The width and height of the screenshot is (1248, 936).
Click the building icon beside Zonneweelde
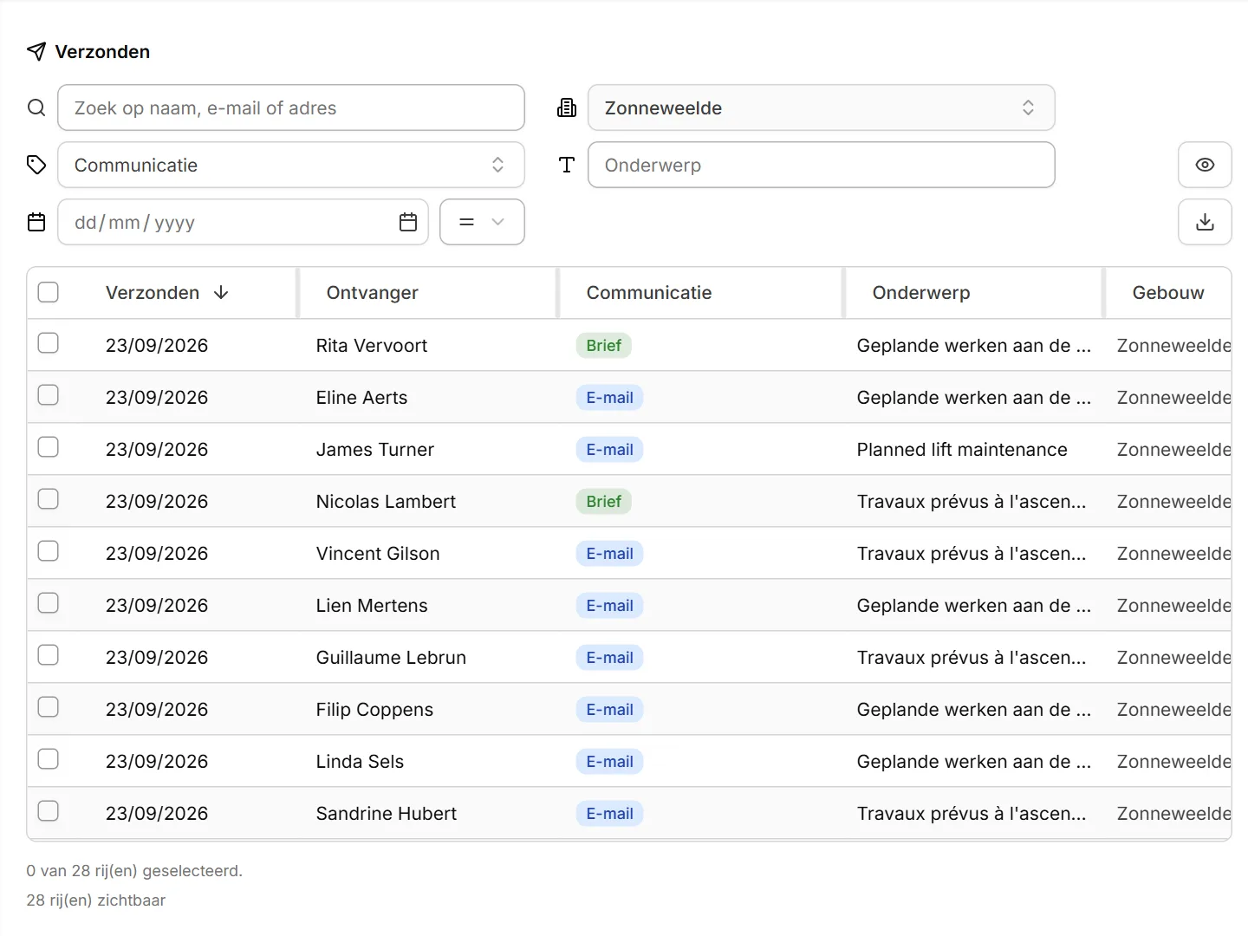click(567, 107)
